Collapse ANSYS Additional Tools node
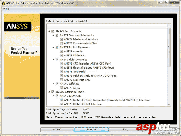Viewport: 181px width, 136px height. (49, 92)
